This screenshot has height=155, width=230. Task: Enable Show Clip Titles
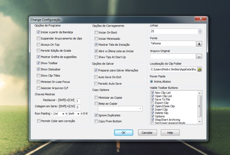(x=38, y=76)
